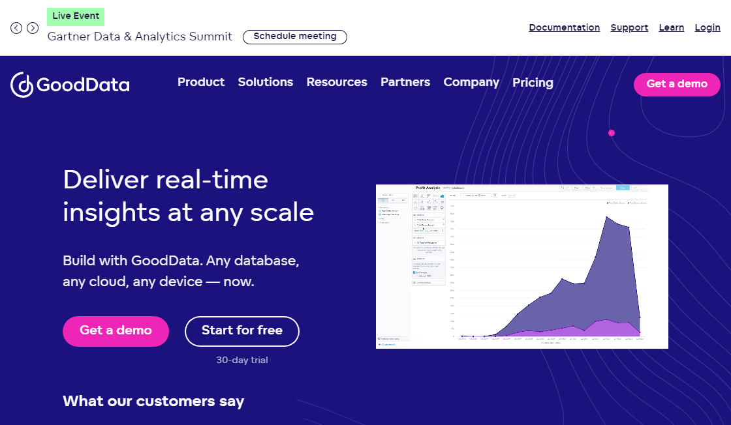Open the Partners menu item

tap(405, 82)
